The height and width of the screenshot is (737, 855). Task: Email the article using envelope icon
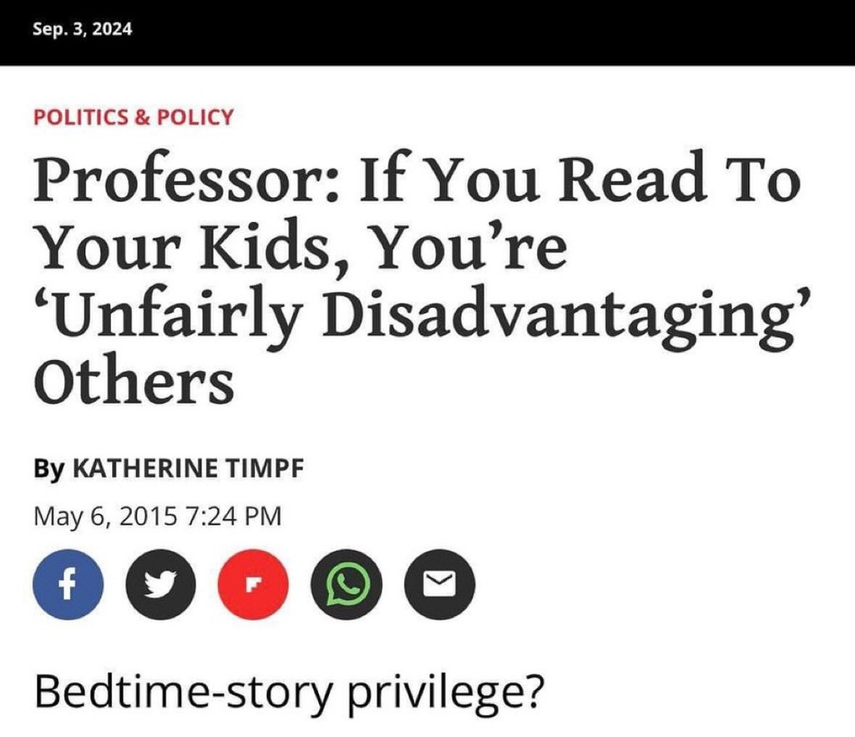pyautogui.click(x=439, y=586)
